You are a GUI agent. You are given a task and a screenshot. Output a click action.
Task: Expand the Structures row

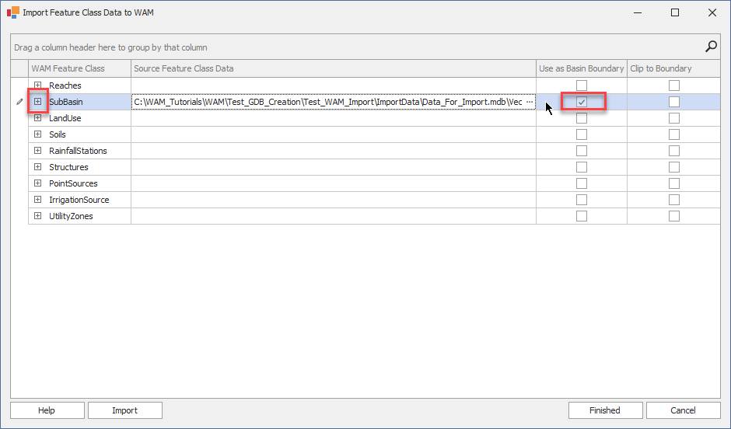[38, 167]
